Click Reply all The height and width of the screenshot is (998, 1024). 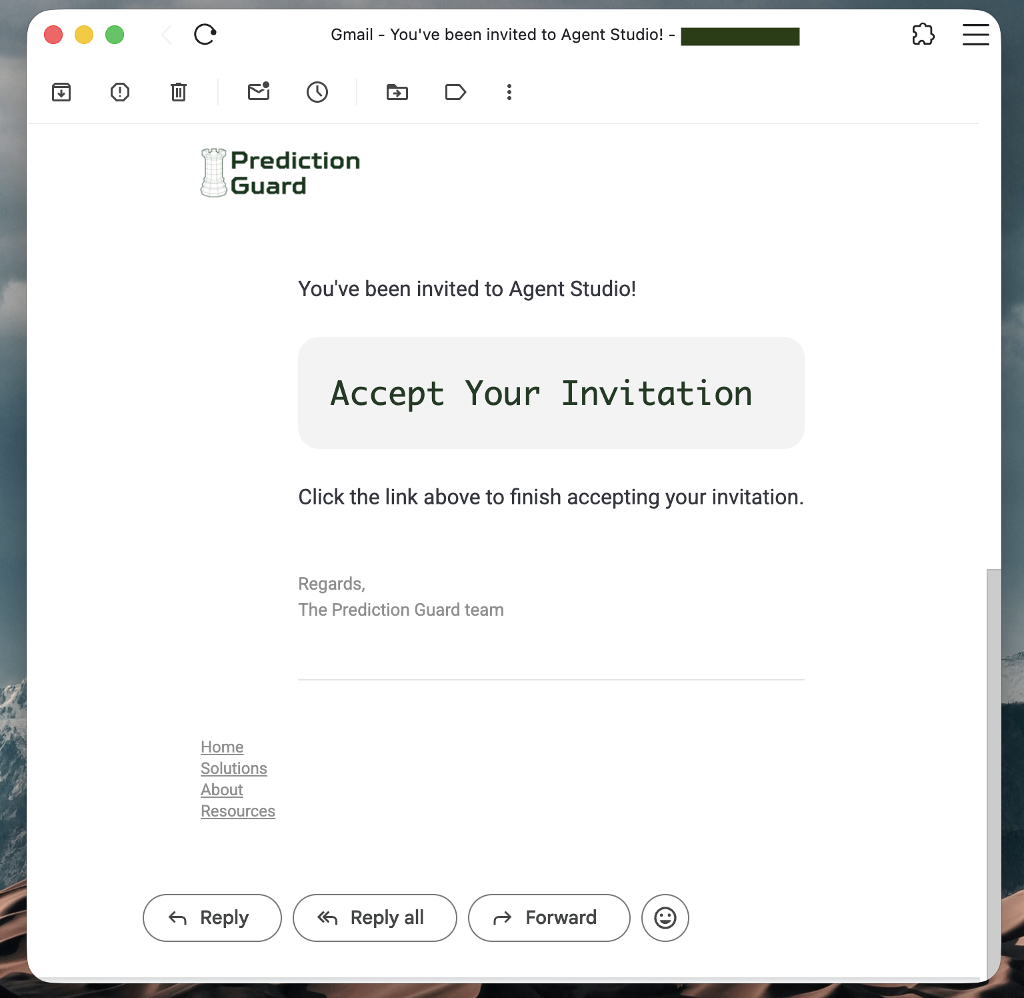(x=374, y=917)
